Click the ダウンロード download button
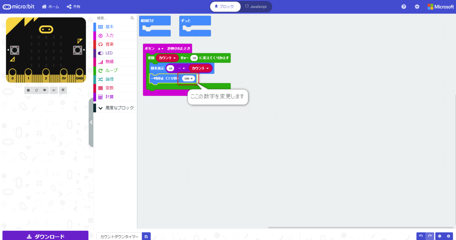The height and width of the screenshot is (240, 456). click(45, 236)
